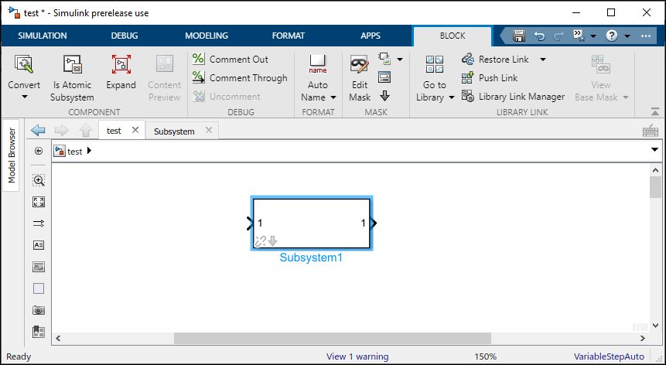This screenshot has width=666, height=365.
Task: Close the test editor tab
Action: pos(135,130)
